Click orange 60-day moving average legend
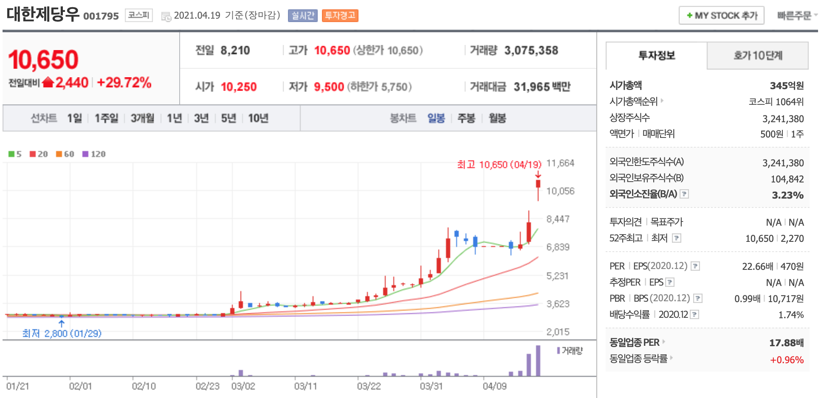The image size is (824, 398). [65, 154]
